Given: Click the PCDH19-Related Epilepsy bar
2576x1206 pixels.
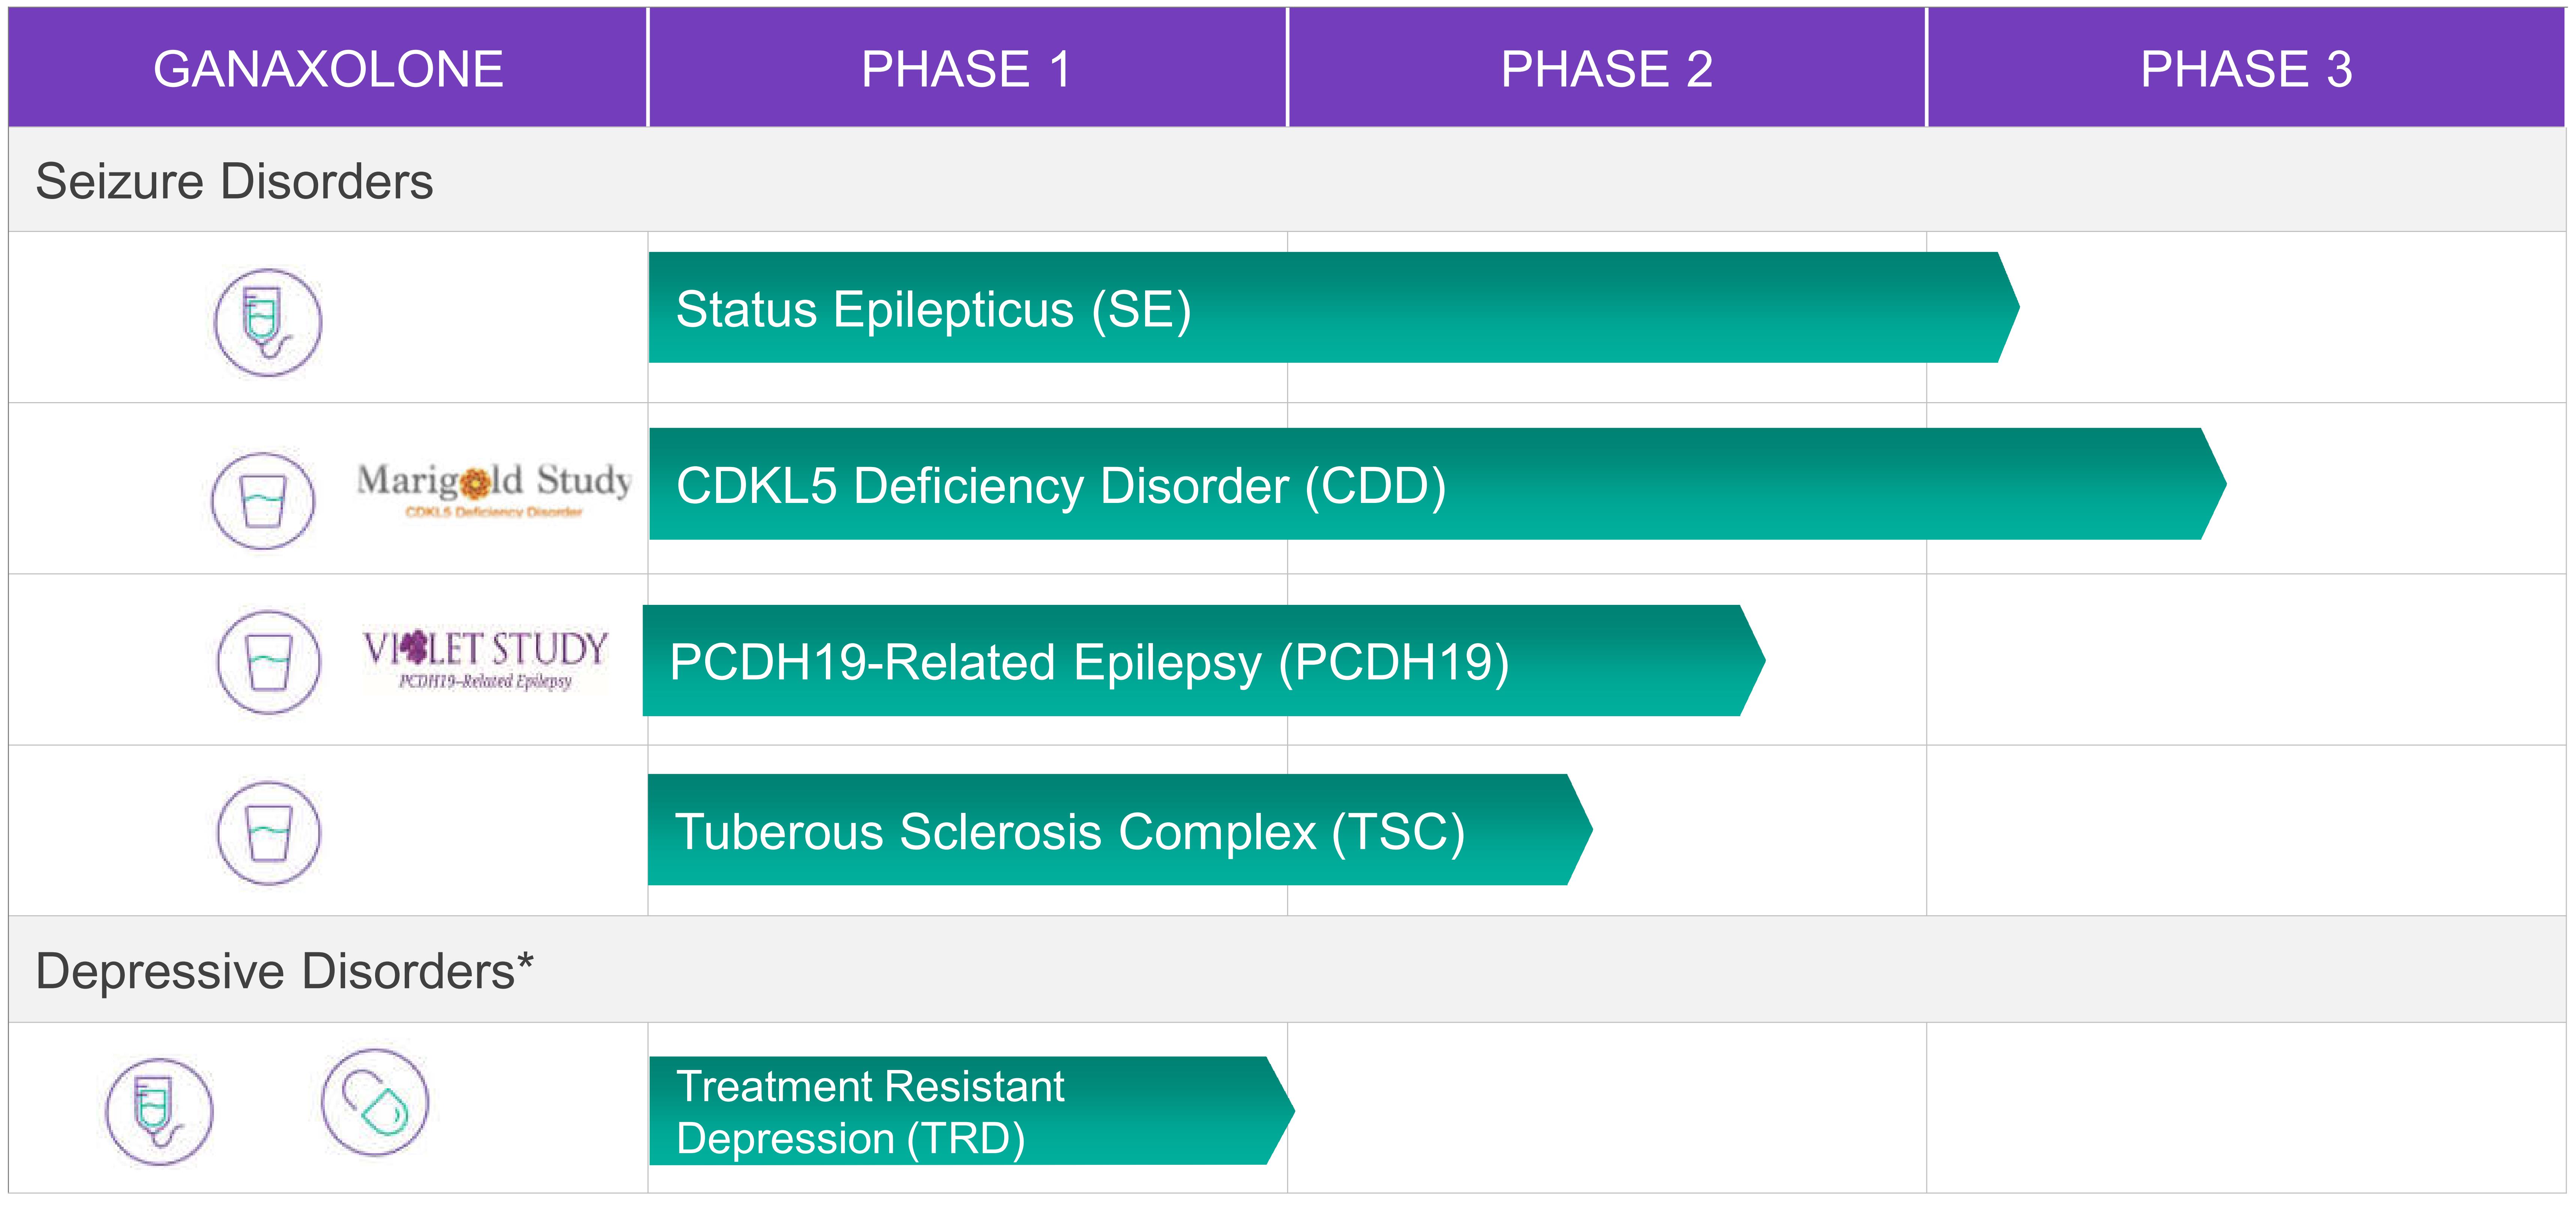Looking at the screenshot, I should click(1190, 661).
